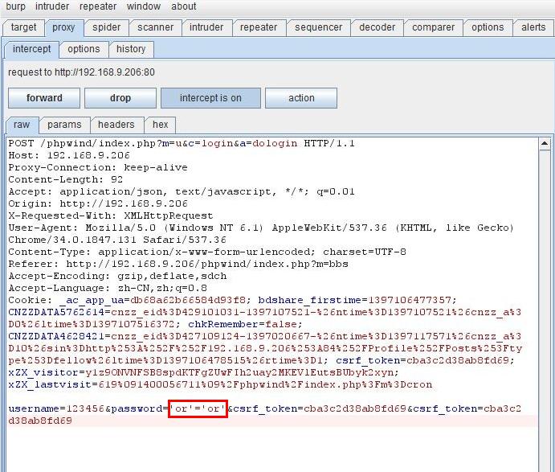Viewport: 555px width, 472px height.
Task: Click the Proxy-Connection: keep-alive line
Action: tap(98, 167)
